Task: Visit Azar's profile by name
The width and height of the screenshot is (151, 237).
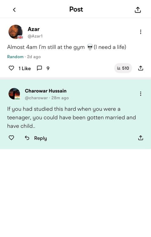Action: [34, 29]
